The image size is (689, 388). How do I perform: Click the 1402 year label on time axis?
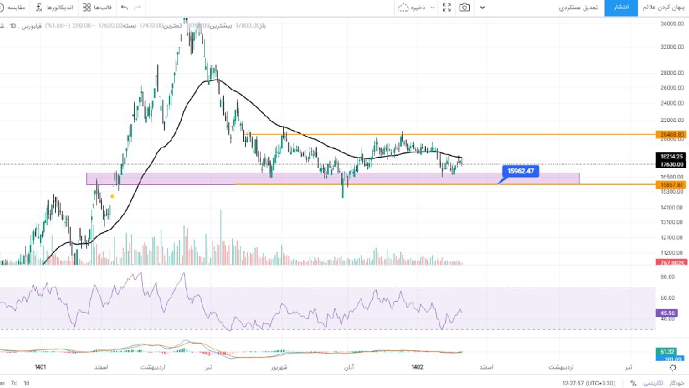(x=418, y=367)
